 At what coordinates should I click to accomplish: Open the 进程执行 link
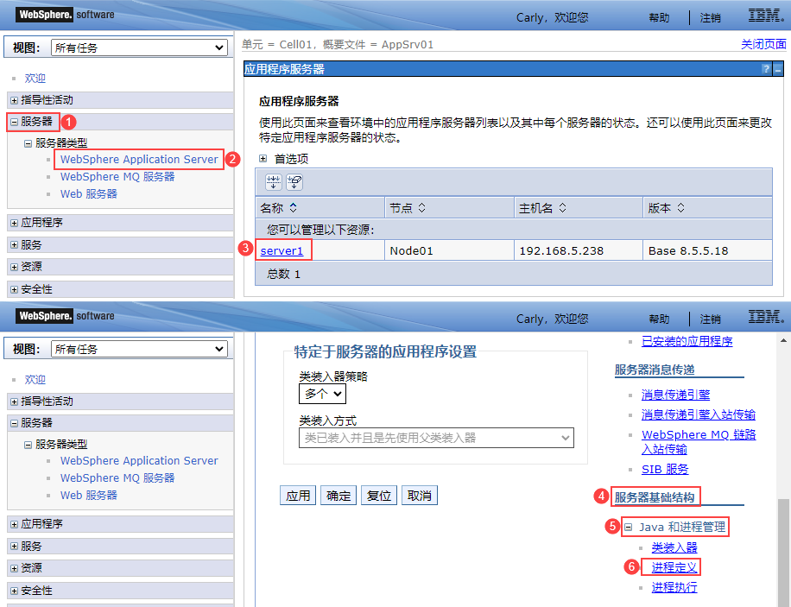click(x=674, y=587)
